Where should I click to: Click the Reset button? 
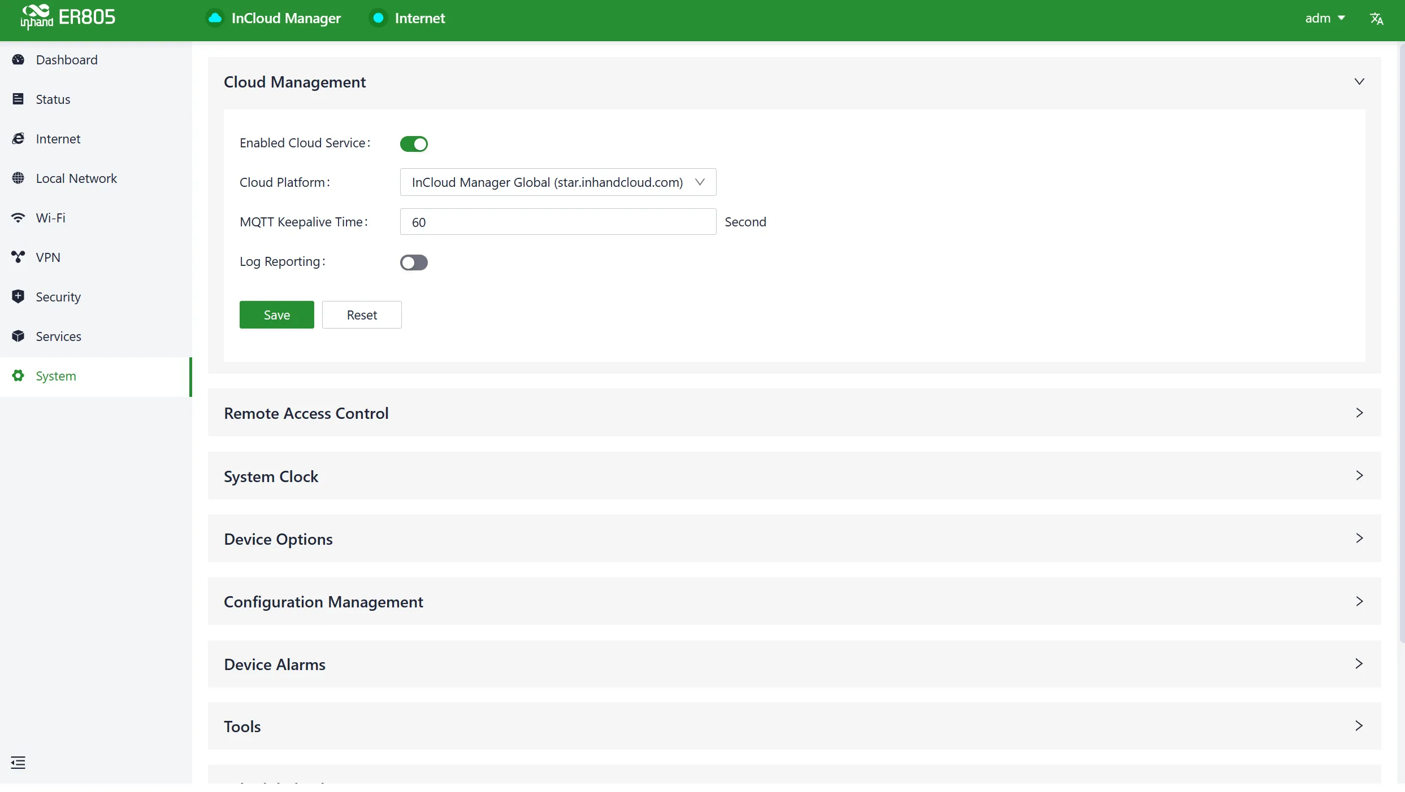click(362, 315)
